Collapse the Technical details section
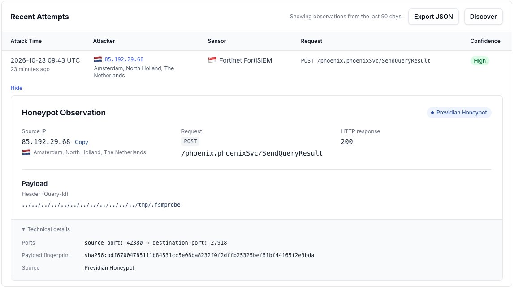514x288 pixels. pos(46,229)
